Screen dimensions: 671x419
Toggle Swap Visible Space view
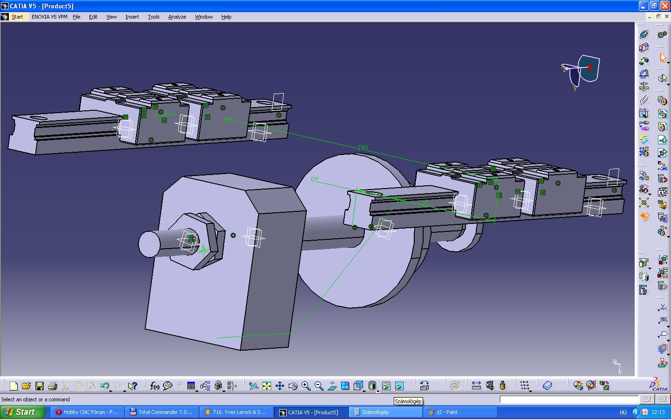click(x=399, y=386)
